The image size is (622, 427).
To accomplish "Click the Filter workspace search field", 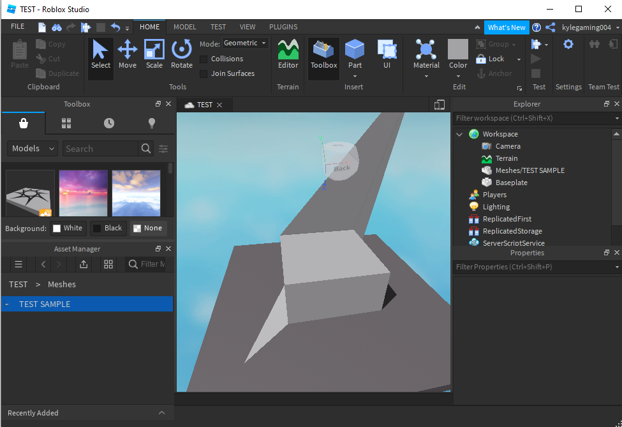I will click(x=533, y=118).
